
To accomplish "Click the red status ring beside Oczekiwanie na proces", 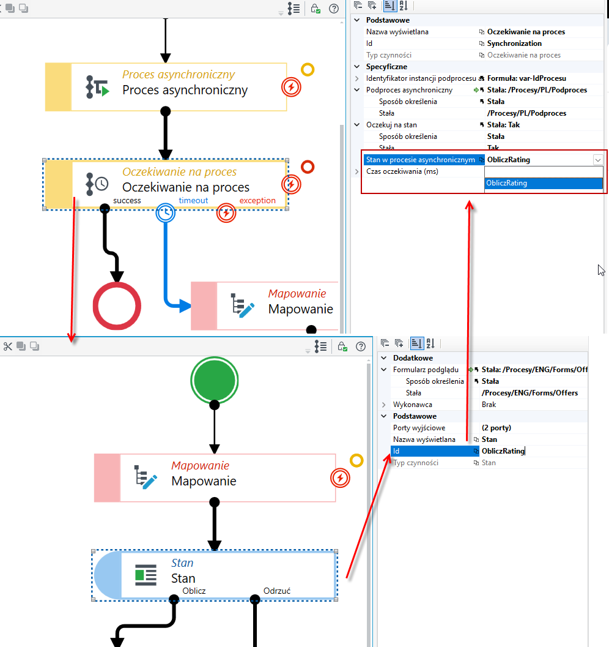I will pyautogui.click(x=308, y=167).
